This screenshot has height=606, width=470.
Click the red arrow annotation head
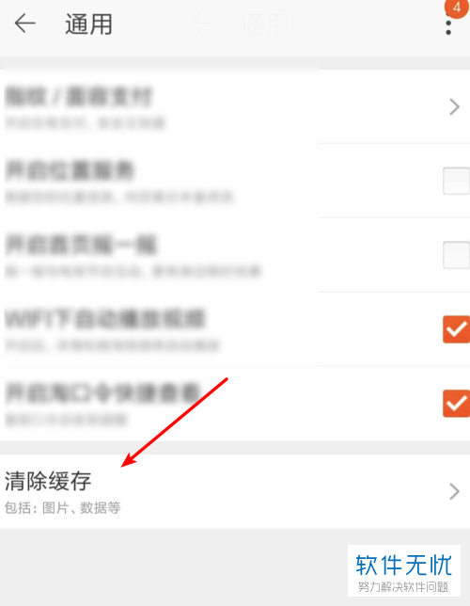point(129,461)
